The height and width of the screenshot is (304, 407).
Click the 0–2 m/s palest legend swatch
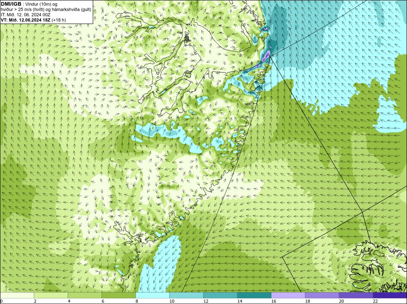click(x=17, y=295)
